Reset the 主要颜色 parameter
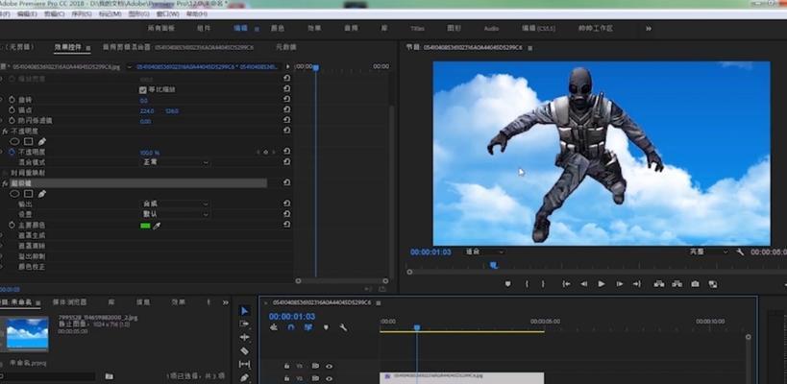Viewport: 787px width, 384px height. [286, 225]
